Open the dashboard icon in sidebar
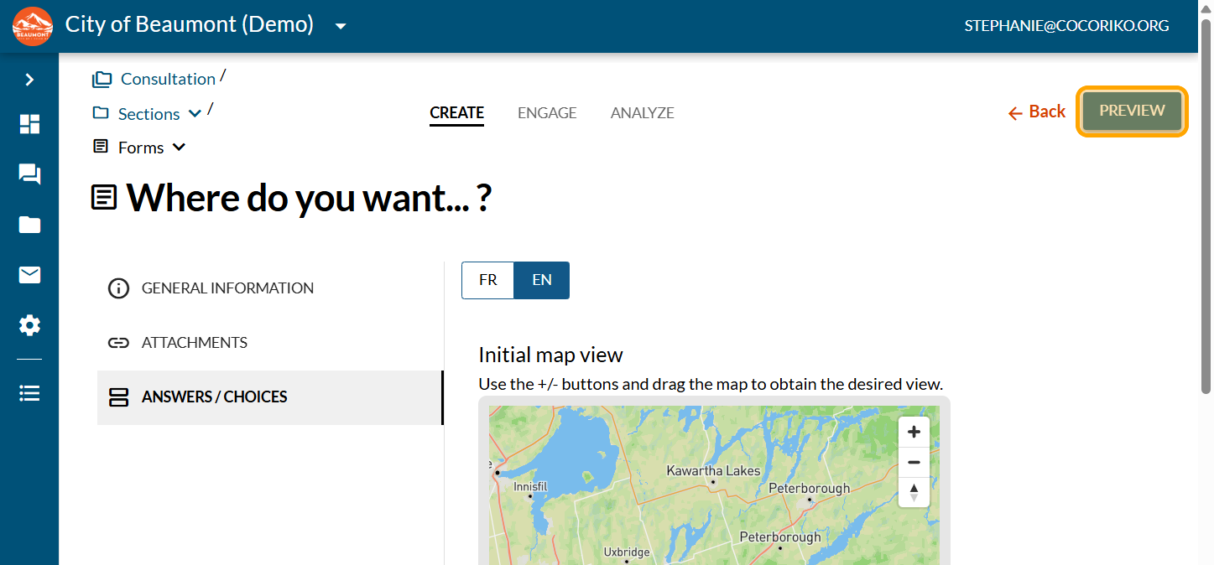The width and height of the screenshot is (1214, 565). 29,124
